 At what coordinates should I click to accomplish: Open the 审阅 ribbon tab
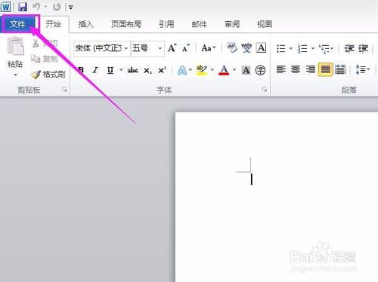coord(232,24)
